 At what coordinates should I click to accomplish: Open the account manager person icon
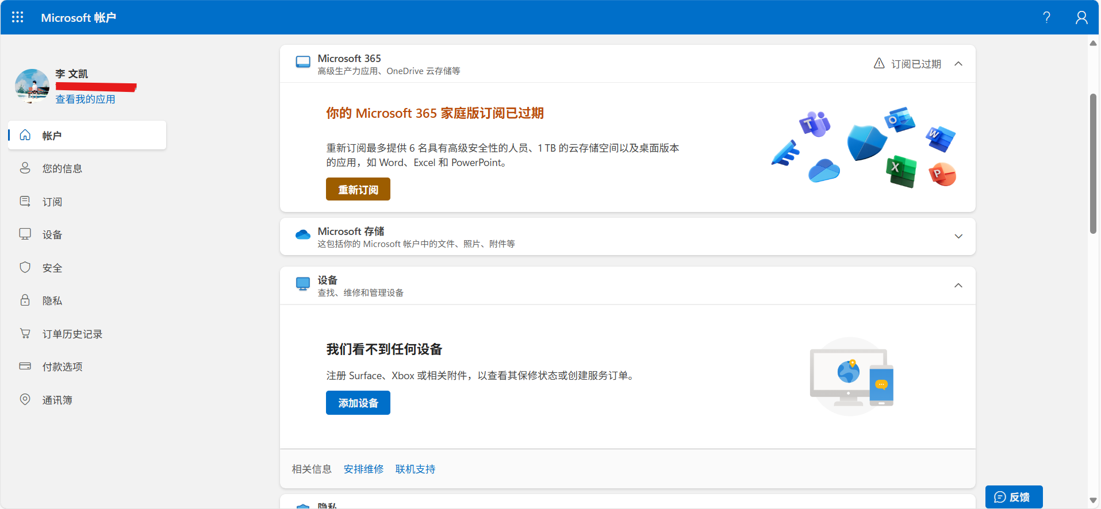(x=1081, y=17)
